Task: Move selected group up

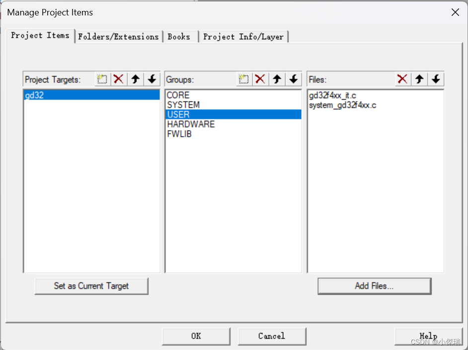Action: point(277,79)
